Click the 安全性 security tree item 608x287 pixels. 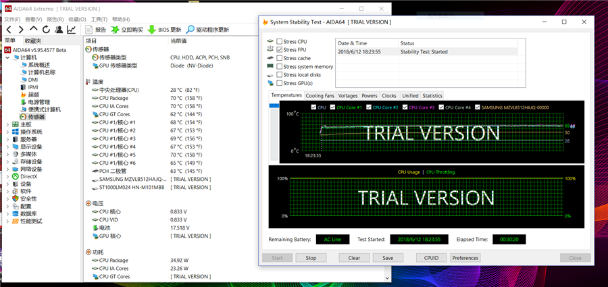coord(24,199)
